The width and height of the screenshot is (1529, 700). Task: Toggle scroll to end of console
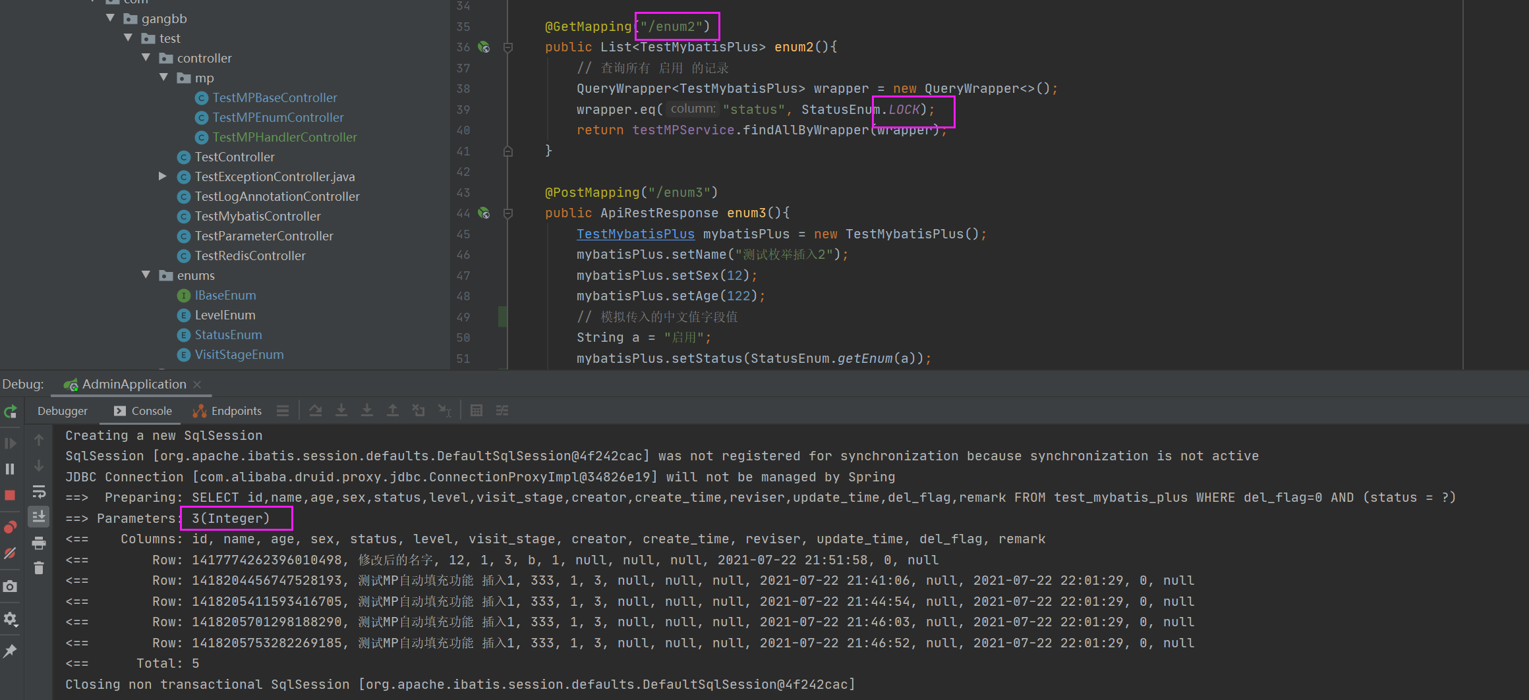click(x=39, y=517)
